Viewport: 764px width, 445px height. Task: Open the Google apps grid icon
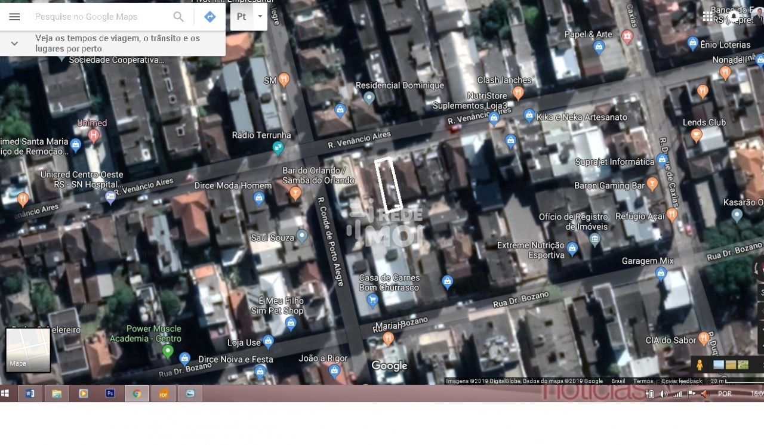(x=707, y=16)
